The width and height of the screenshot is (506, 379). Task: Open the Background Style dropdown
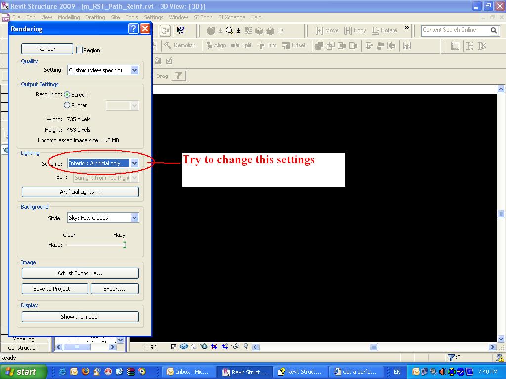[x=134, y=218]
